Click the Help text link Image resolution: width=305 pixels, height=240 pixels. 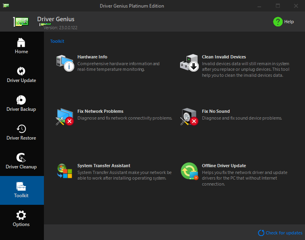289,22
